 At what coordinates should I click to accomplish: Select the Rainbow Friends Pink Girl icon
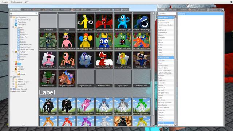tap(67, 41)
